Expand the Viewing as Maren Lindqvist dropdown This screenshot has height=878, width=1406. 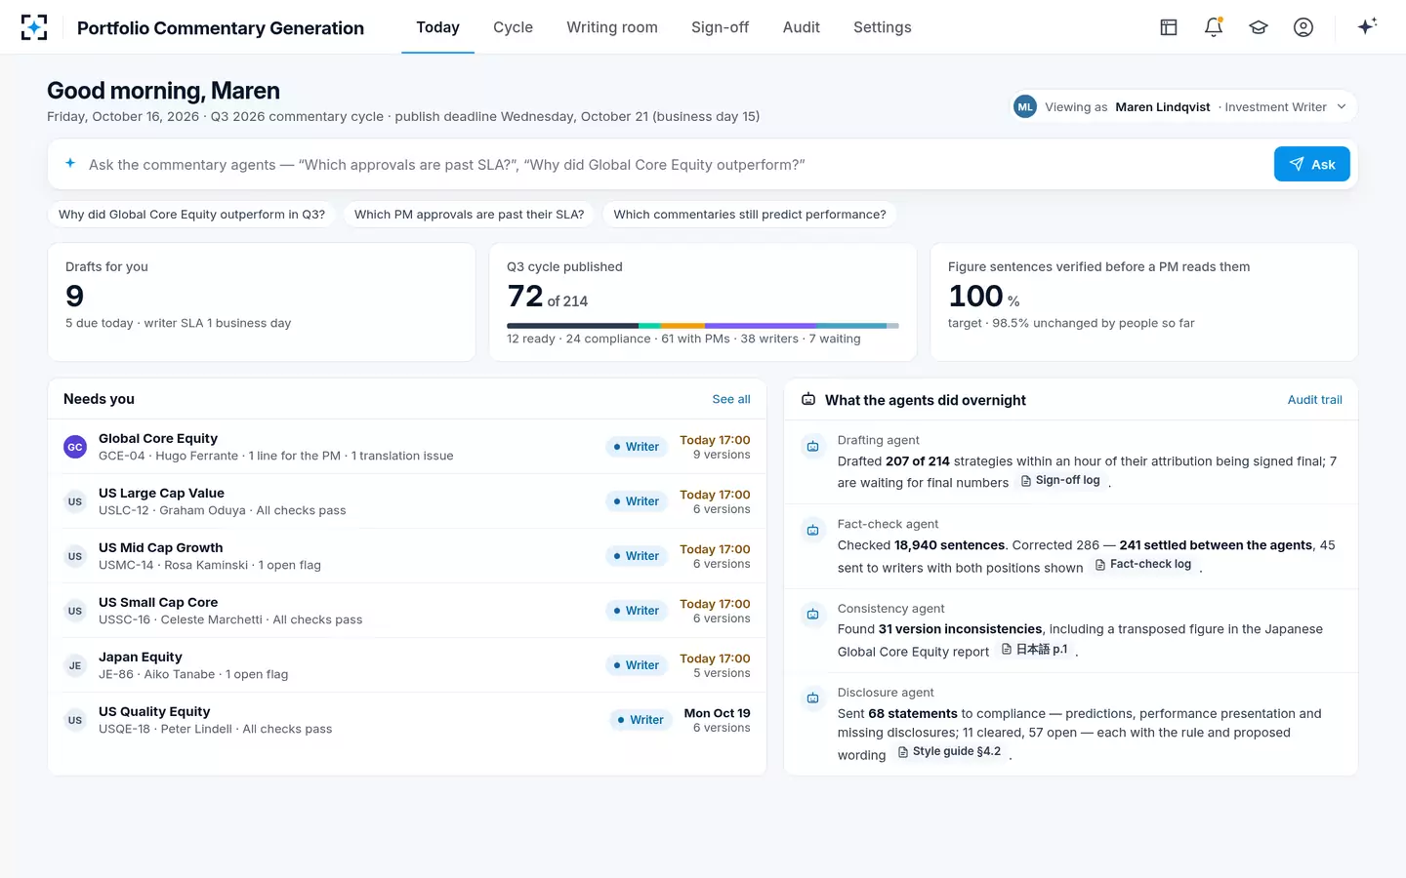[1183, 107]
